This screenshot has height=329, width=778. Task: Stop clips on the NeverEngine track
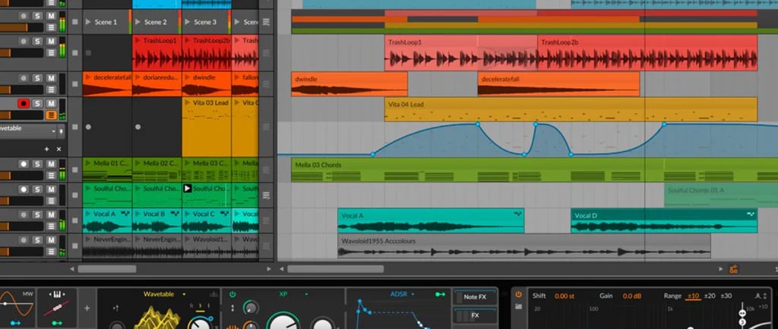(75, 246)
